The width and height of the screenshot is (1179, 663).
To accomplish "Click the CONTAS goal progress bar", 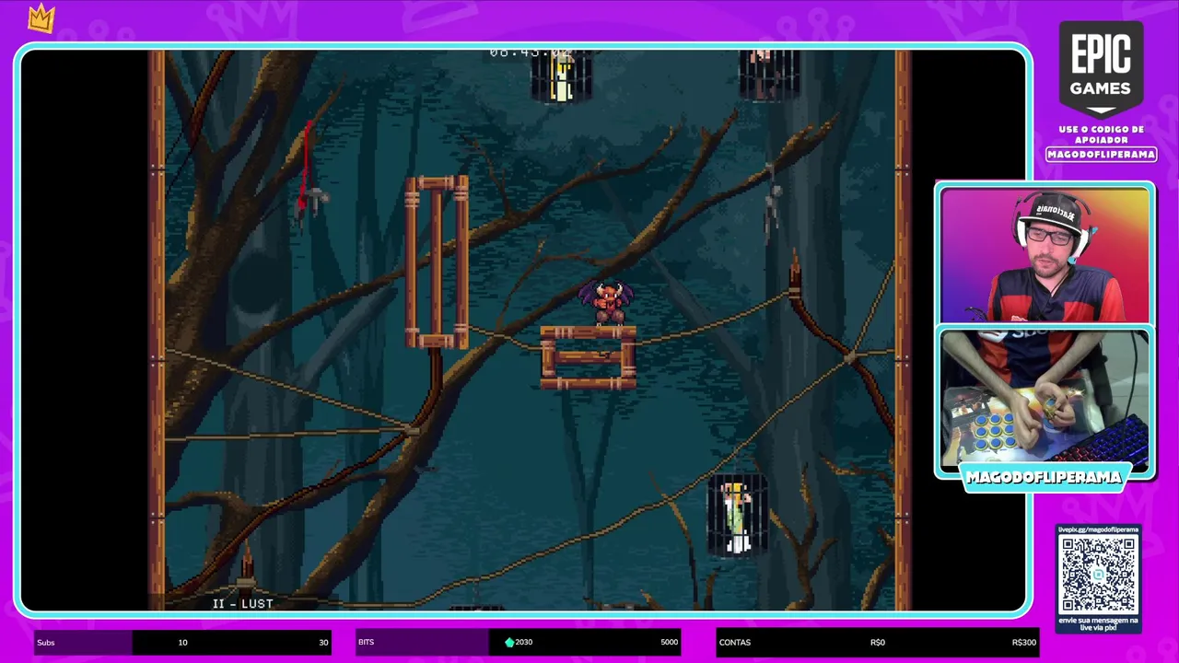I will click(x=878, y=642).
